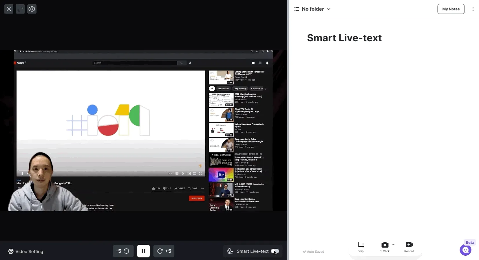The height and width of the screenshot is (260, 479).
Task: Click the YouTube player pause icon
Action: click(x=22, y=174)
